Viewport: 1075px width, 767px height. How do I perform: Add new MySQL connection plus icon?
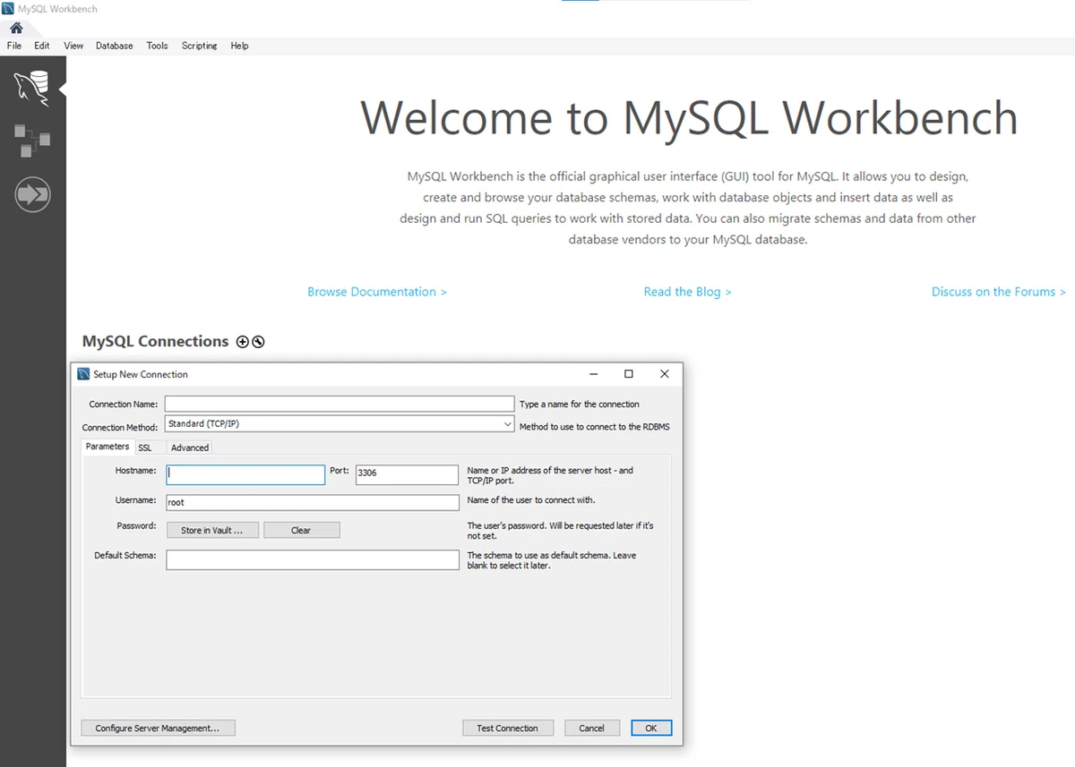[242, 342]
